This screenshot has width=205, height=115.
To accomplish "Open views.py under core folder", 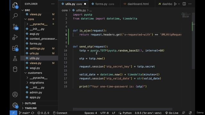I will [35, 63].
